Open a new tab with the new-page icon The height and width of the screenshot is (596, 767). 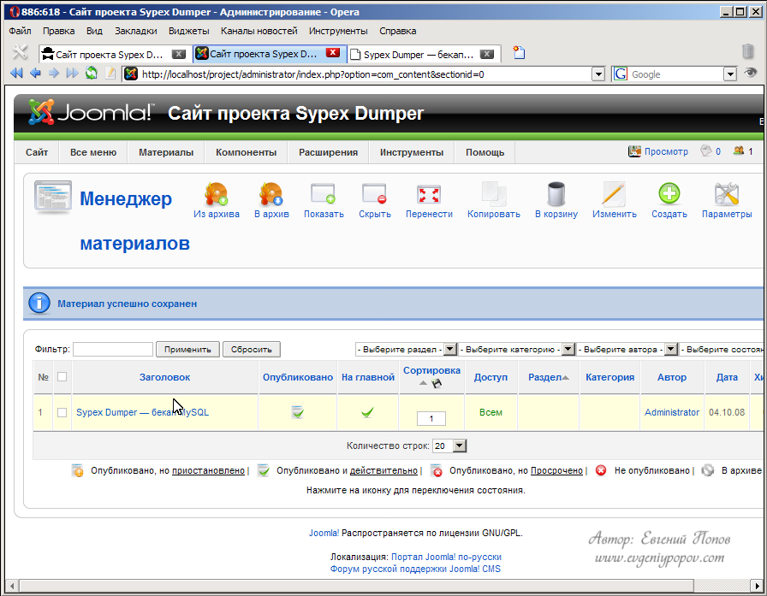point(519,52)
